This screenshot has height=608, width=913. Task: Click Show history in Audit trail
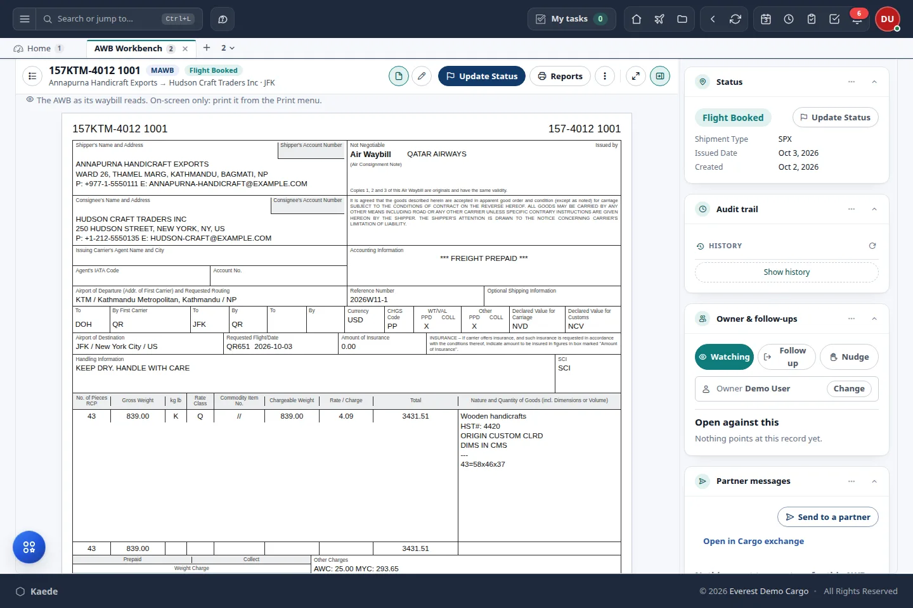[x=787, y=272]
